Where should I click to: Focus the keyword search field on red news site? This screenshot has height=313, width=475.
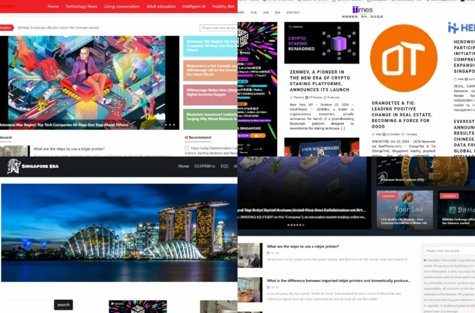click(x=218, y=28)
